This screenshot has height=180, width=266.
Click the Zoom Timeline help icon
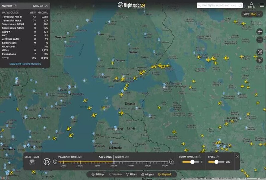199,157
